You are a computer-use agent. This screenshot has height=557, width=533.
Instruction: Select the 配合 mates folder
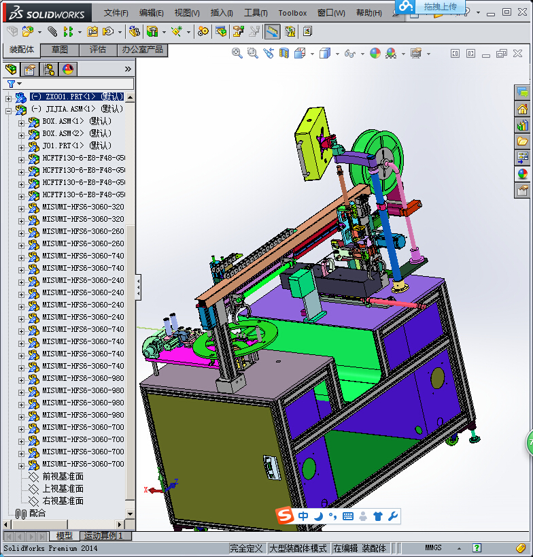(x=37, y=513)
